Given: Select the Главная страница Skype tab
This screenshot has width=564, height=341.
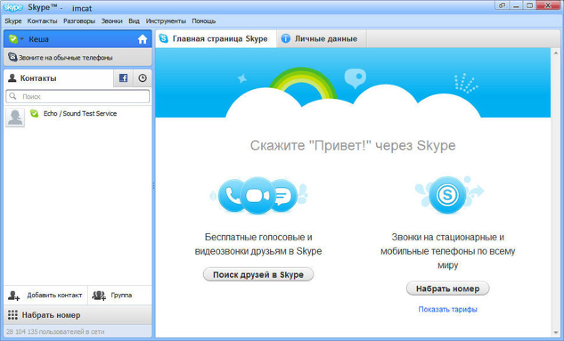Looking at the screenshot, I should pyautogui.click(x=215, y=39).
